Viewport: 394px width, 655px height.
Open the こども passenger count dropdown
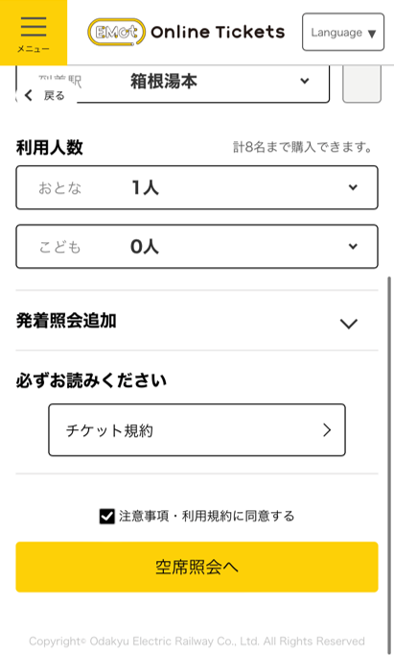(197, 247)
